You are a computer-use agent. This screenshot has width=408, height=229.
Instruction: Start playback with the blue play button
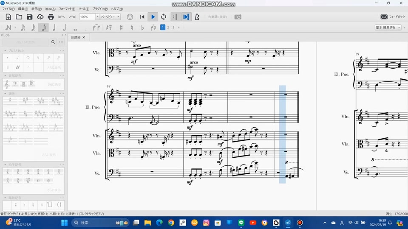click(x=153, y=17)
